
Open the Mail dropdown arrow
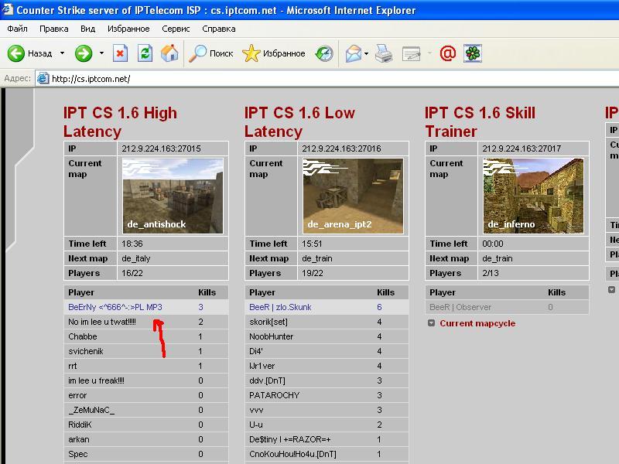(366, 53)
